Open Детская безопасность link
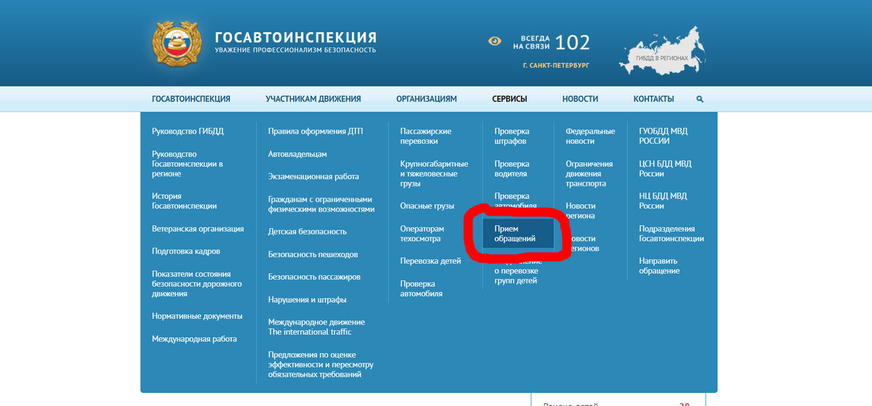The image size is (872, 406). coord(307,232)
